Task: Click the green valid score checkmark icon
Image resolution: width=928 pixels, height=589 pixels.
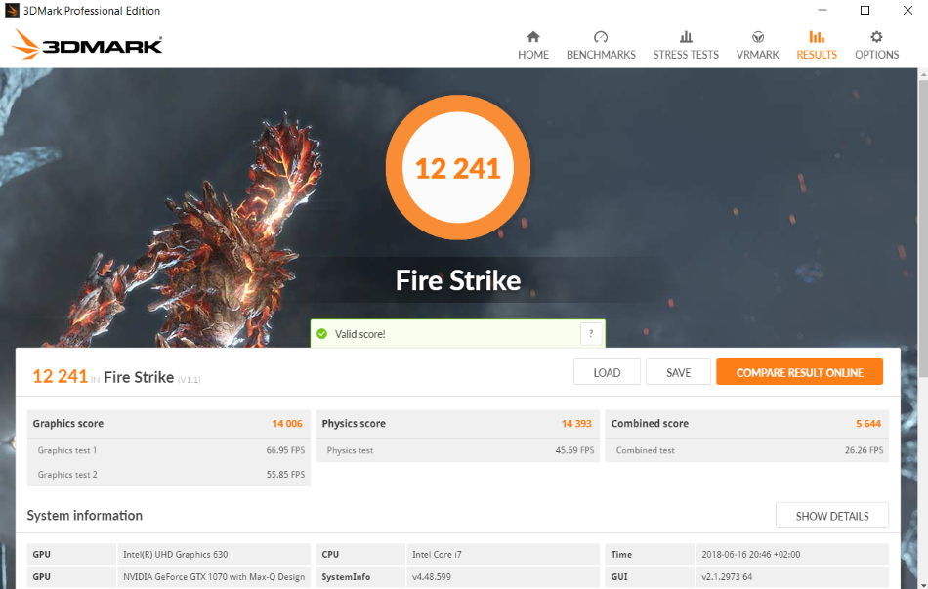Action: coord(322,334)
